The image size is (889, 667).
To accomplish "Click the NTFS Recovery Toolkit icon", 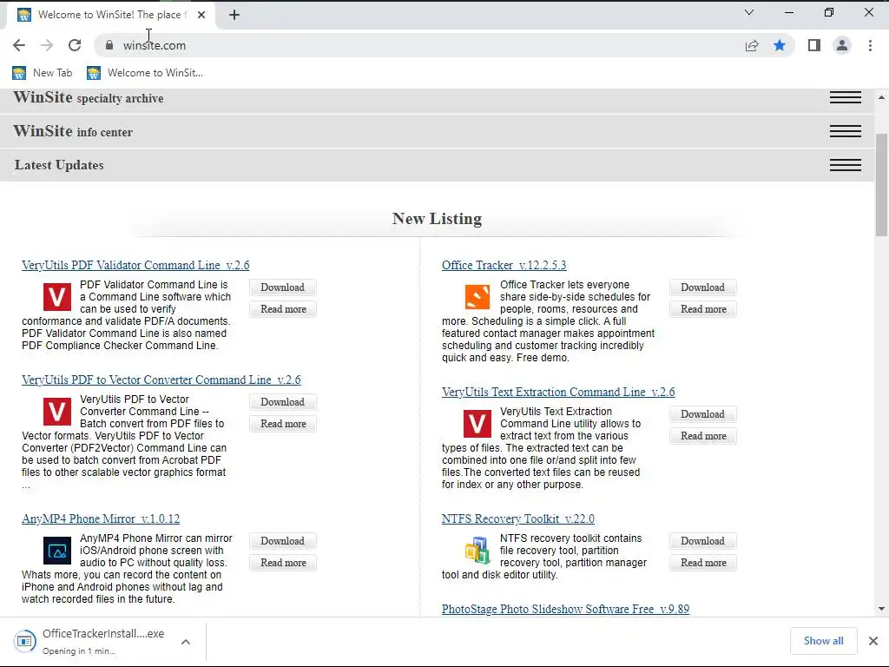I will point(477,551).
